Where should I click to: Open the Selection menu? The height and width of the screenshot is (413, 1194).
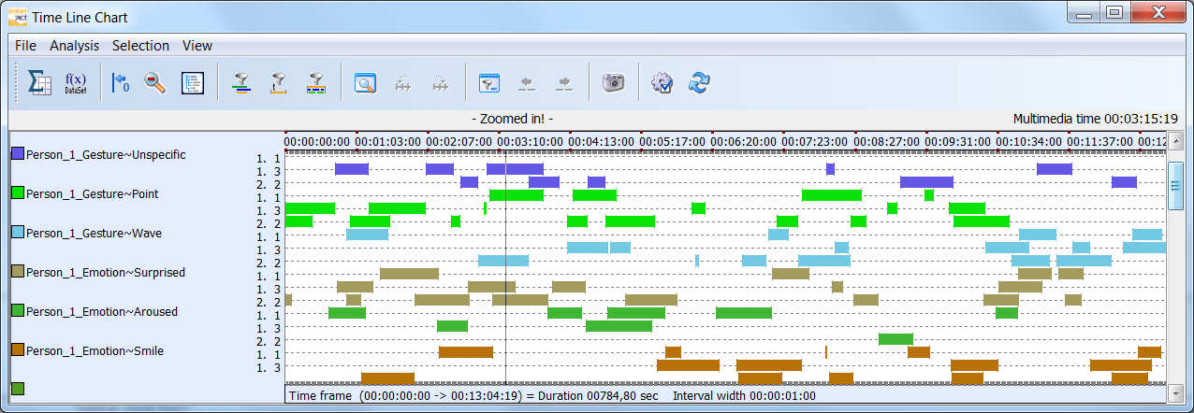click(140, 46)
